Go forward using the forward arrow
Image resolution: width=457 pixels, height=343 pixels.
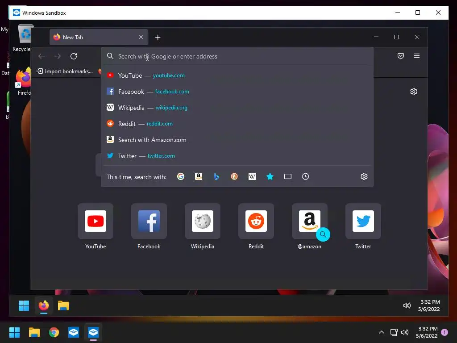coord(58,56)
